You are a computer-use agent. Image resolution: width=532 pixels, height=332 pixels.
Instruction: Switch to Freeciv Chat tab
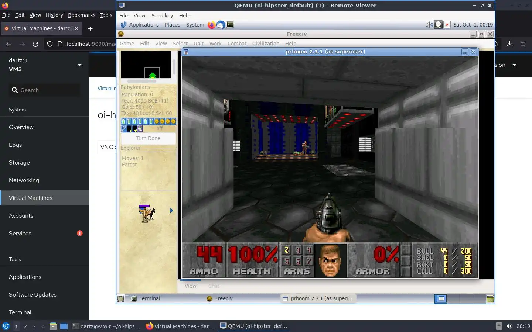(214, 286)
